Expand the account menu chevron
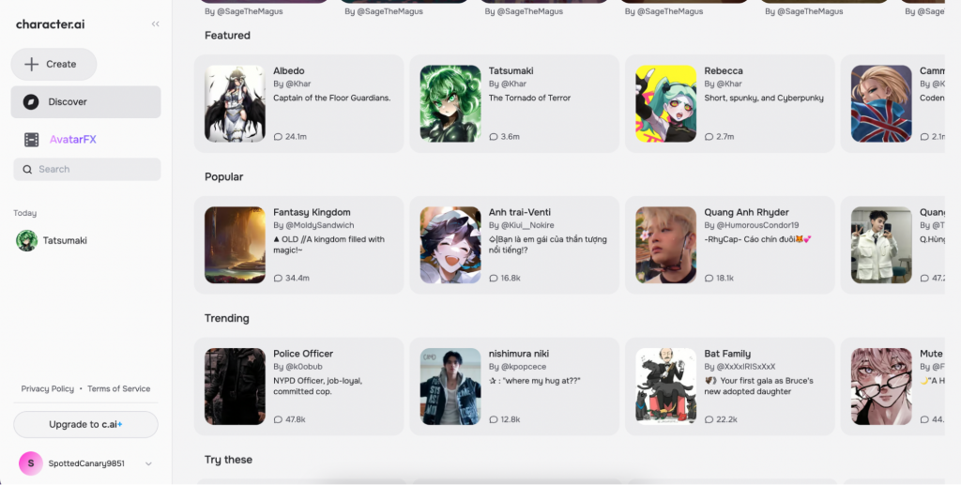The image size is (961, 485). 148,463
